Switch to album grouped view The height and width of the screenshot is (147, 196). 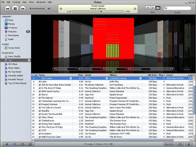(x=153, y=8)
